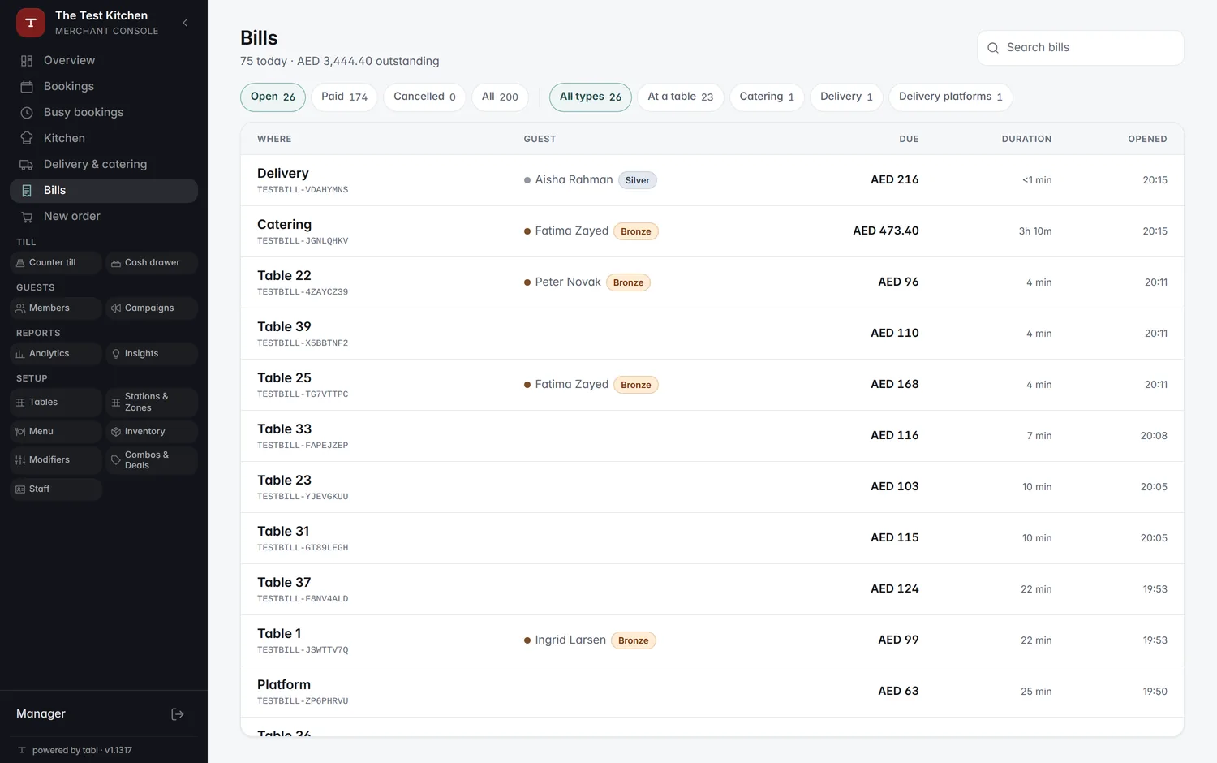Open the Overview grid icon
This screenshot has width=1217, height=763.
pyautogui.click(x=27, y=61)
